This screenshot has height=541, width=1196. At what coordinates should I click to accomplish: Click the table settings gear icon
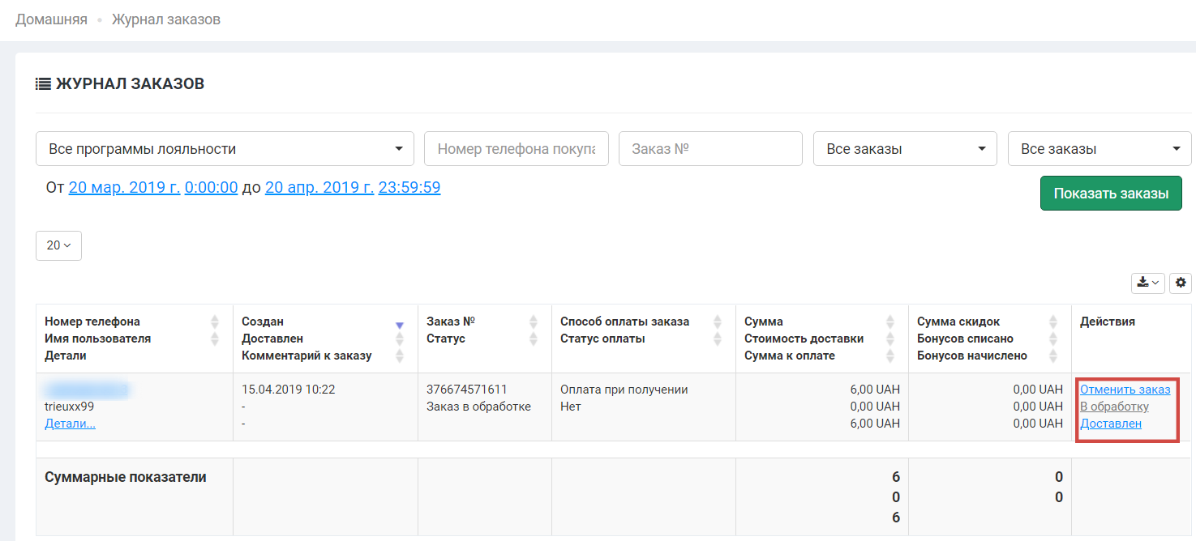[1180, 283]
